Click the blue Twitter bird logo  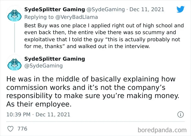[180, 9]
